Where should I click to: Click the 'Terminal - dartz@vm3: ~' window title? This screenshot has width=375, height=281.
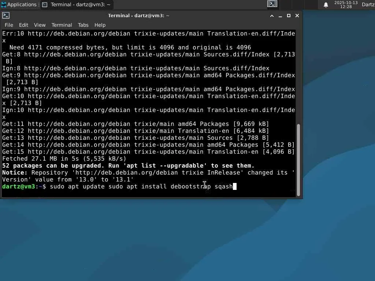pyautogui.click(x=138, y=16)
